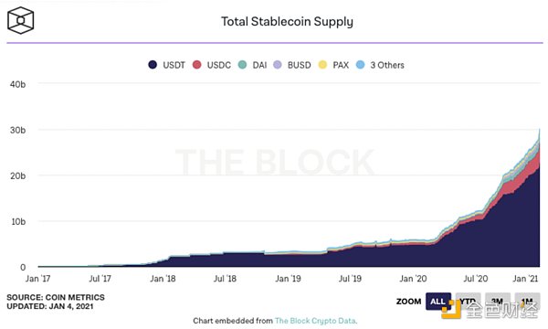Toggle the USDC red legend dot
Screen dimensions: 548x329
(x=196, y=65)
